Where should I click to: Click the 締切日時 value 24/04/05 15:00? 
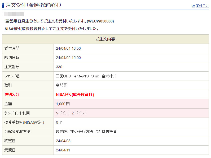tap(68, 58)
